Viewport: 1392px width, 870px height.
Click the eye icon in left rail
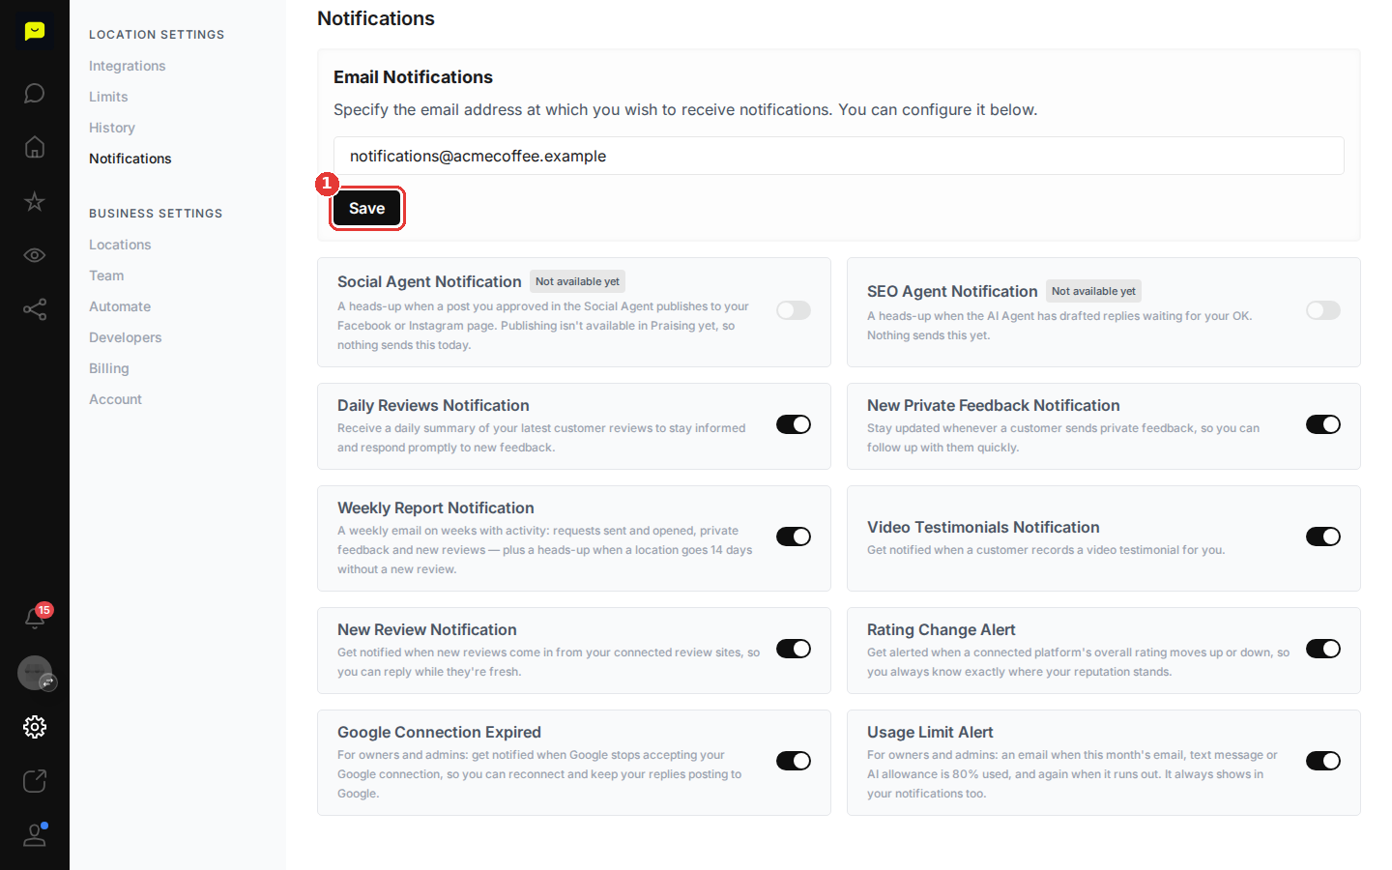(x=35, y=255)
